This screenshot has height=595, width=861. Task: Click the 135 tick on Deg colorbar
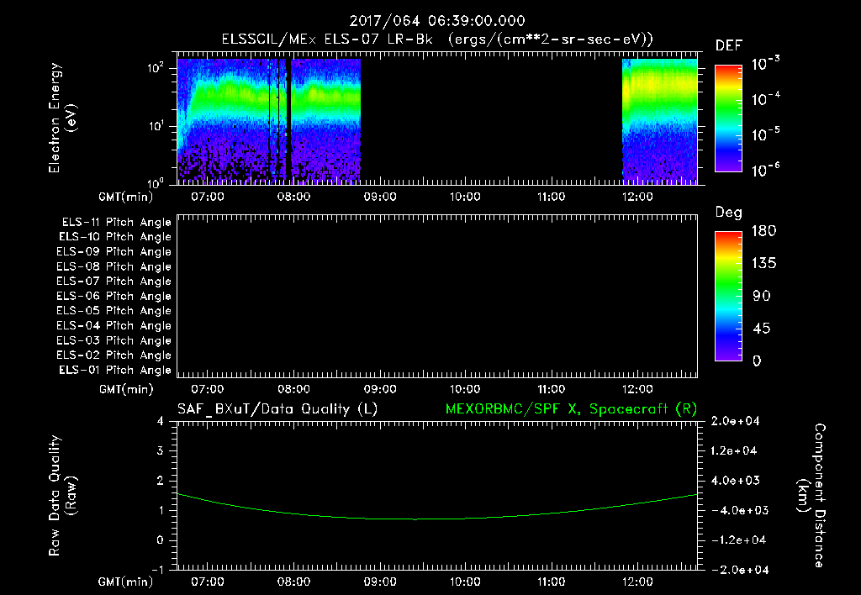pyautogui.click(x=763, y=264)
